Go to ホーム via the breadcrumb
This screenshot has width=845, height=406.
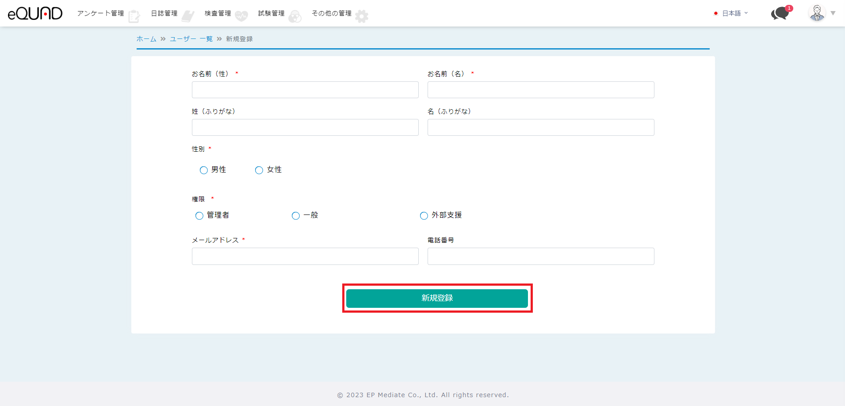146,39
